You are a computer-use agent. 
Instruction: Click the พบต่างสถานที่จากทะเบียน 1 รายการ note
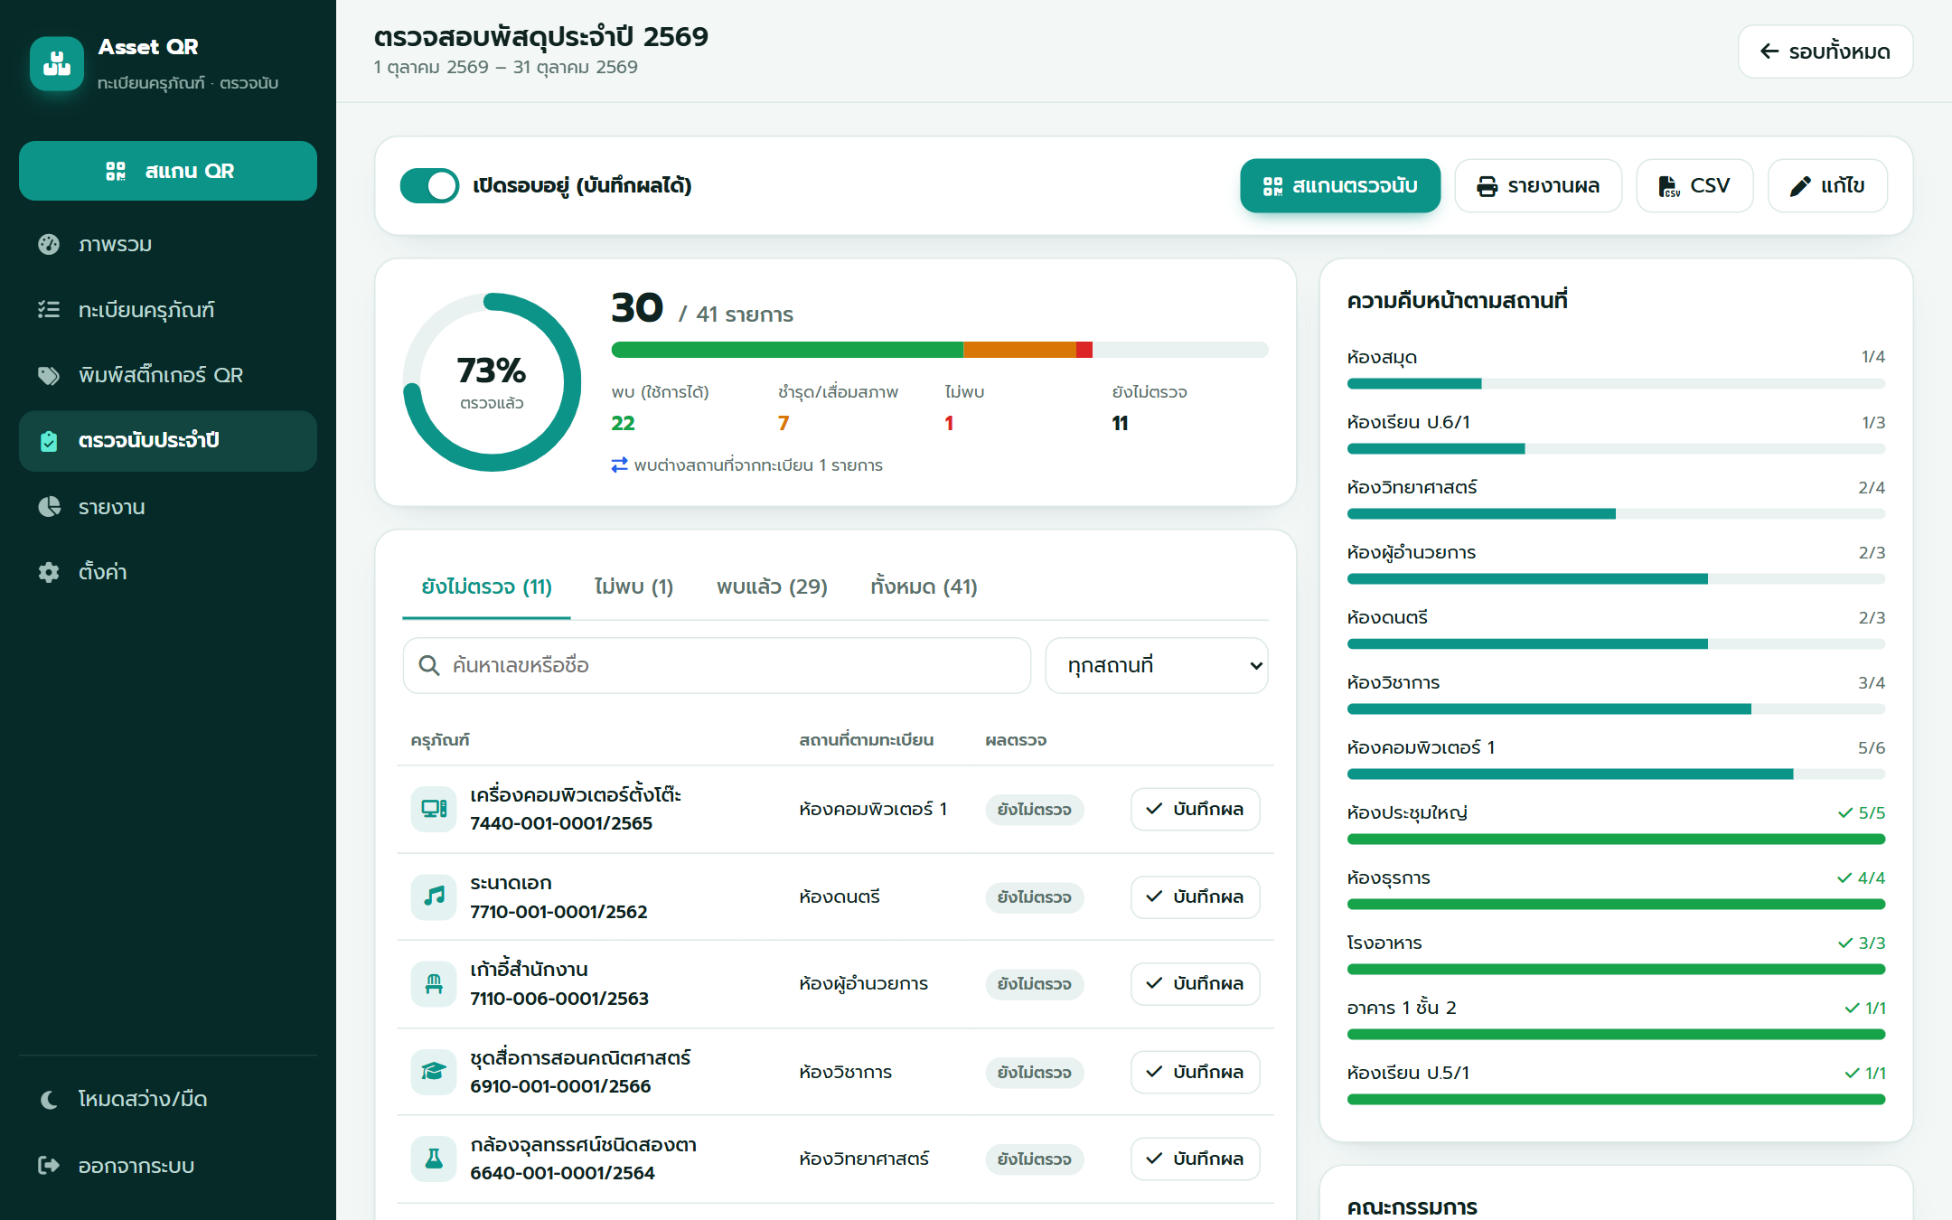[746, 465]
